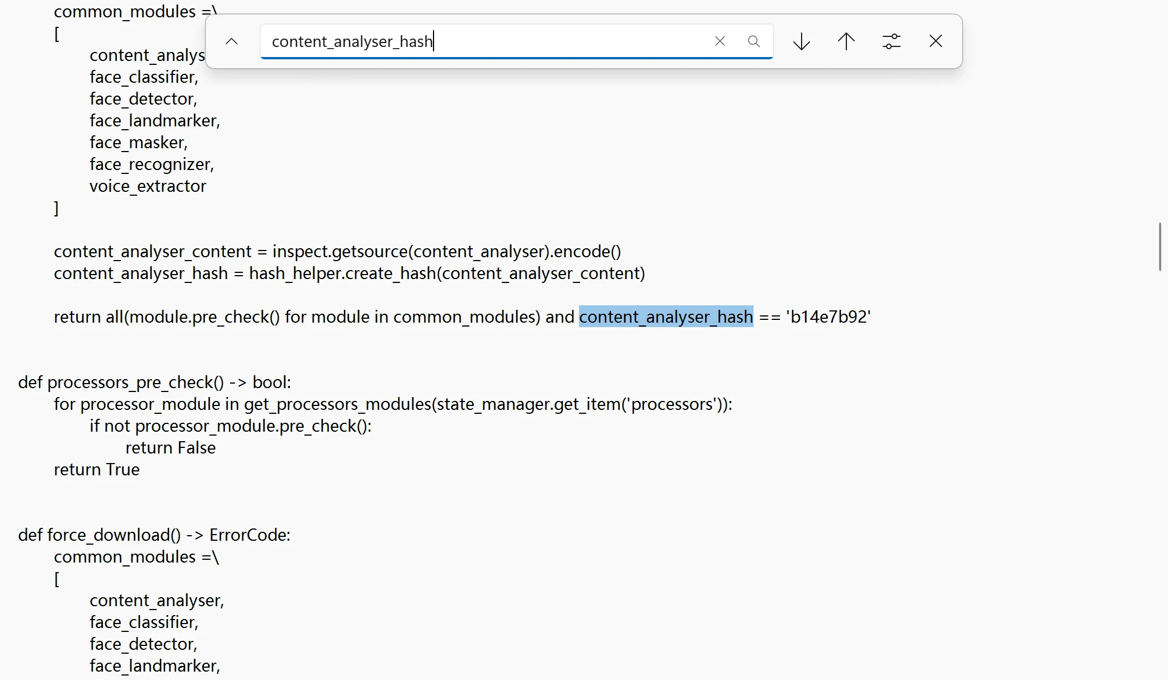Click the 'return False' line
1168x680 pixels.
pyautogui.click(x=171, y=448)
